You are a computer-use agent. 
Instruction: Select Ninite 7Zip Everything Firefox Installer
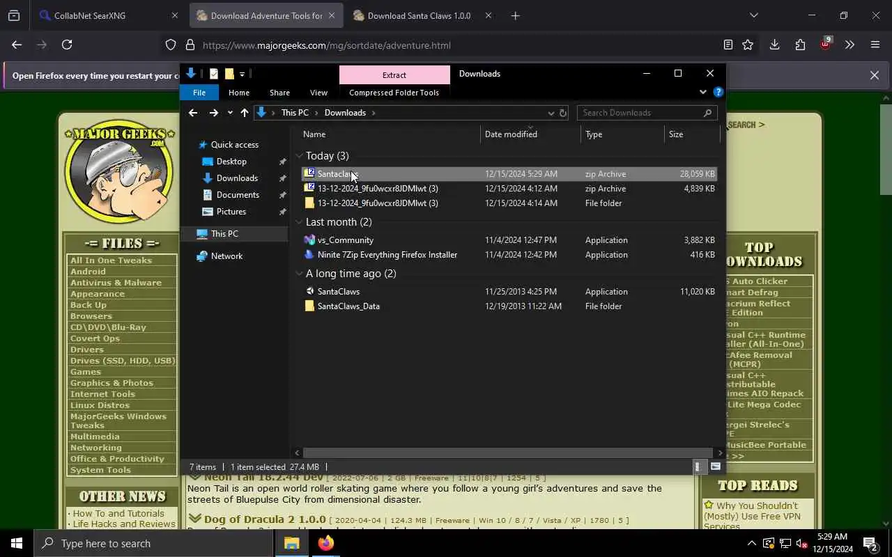click(509, 255)
